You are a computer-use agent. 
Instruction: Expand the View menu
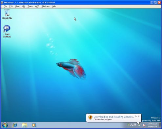click(17, 6)
